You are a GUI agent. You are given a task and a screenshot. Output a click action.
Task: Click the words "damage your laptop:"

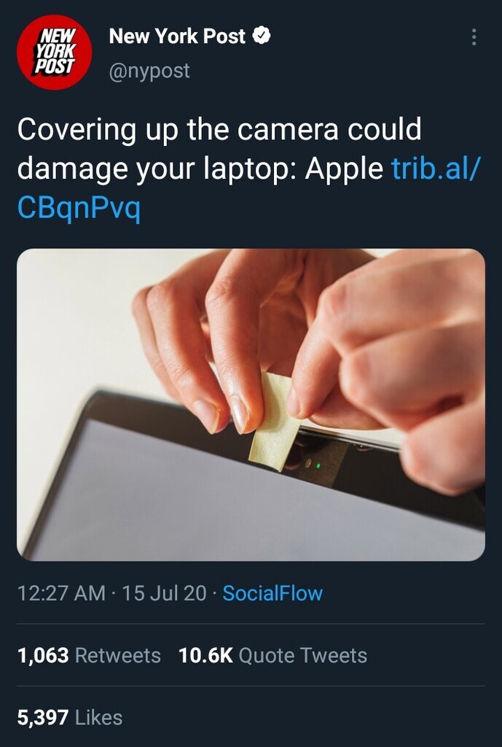point(157,169)
